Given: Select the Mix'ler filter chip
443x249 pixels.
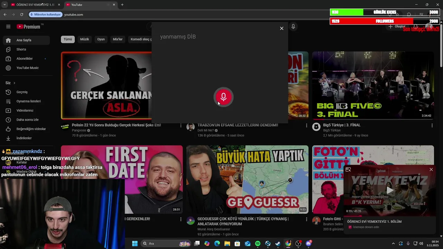Looking at the screenshot, I should [x=118, y=39].
